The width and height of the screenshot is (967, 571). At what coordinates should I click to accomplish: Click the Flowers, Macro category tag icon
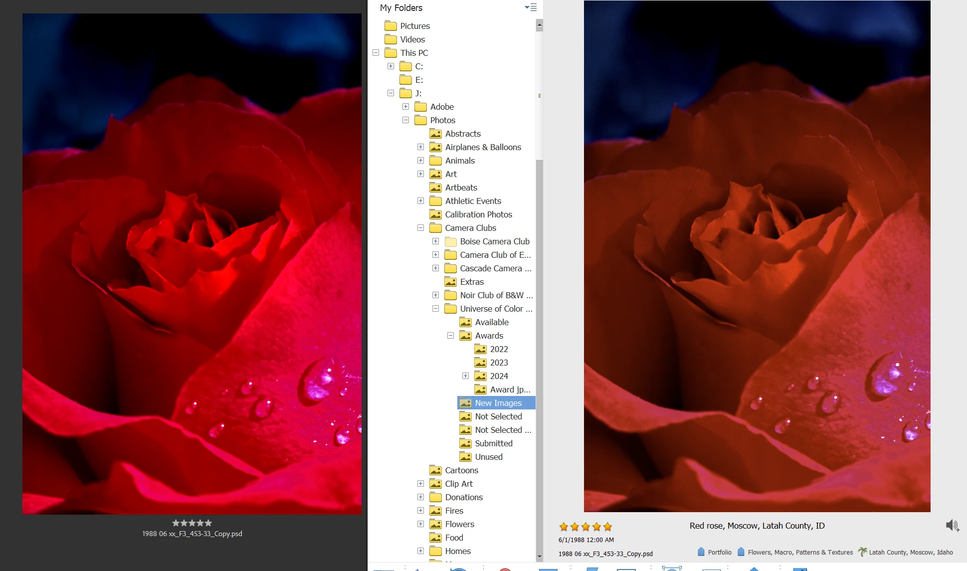741,552
